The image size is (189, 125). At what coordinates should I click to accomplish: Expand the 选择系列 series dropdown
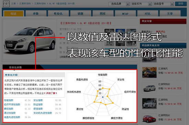click(141, 4)
